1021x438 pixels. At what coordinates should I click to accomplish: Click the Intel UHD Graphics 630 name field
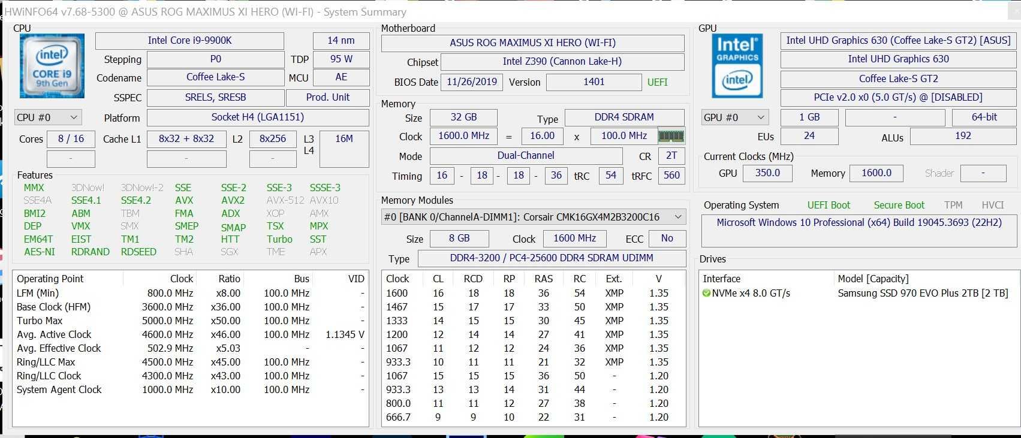click(x=897, y=59)
